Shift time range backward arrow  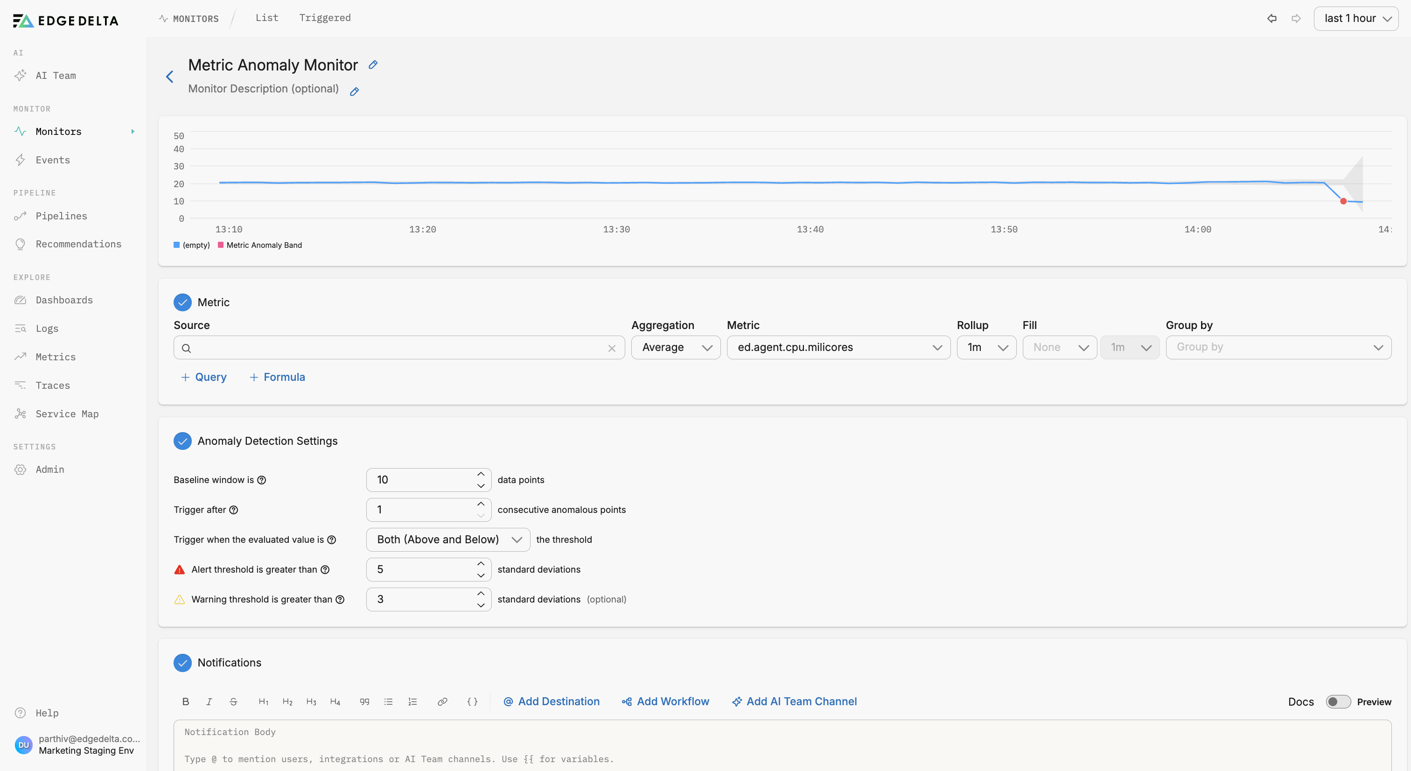click(x=1272, y=19)
